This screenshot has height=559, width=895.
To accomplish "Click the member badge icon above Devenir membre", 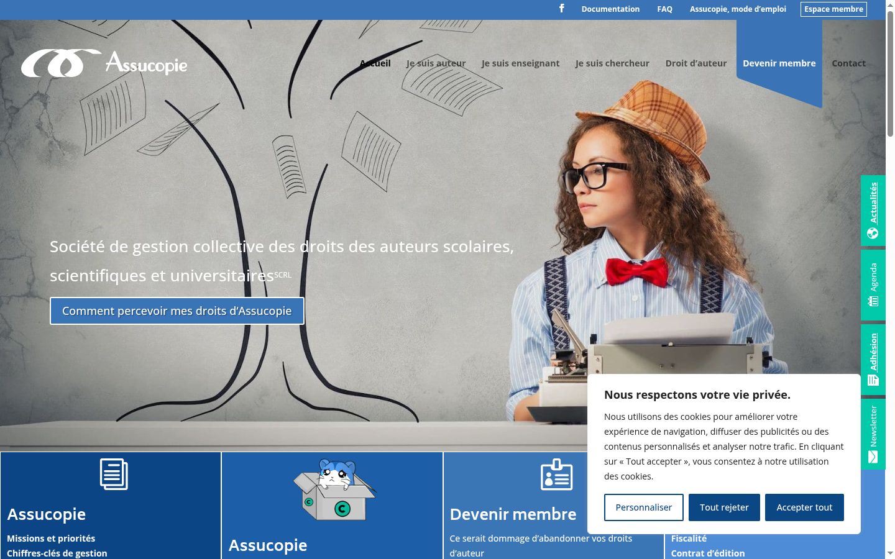I will click(556, 475).
